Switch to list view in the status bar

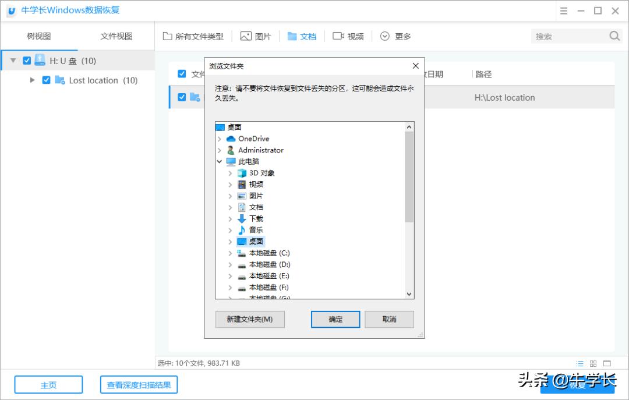click(x=580, y=363)
